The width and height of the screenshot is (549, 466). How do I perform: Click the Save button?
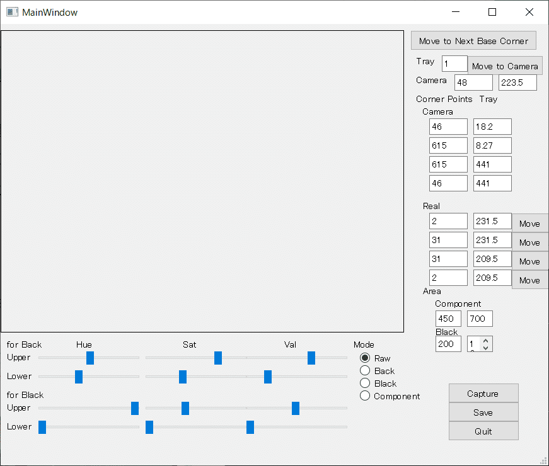pyautogui.click(x=483, y=412)
